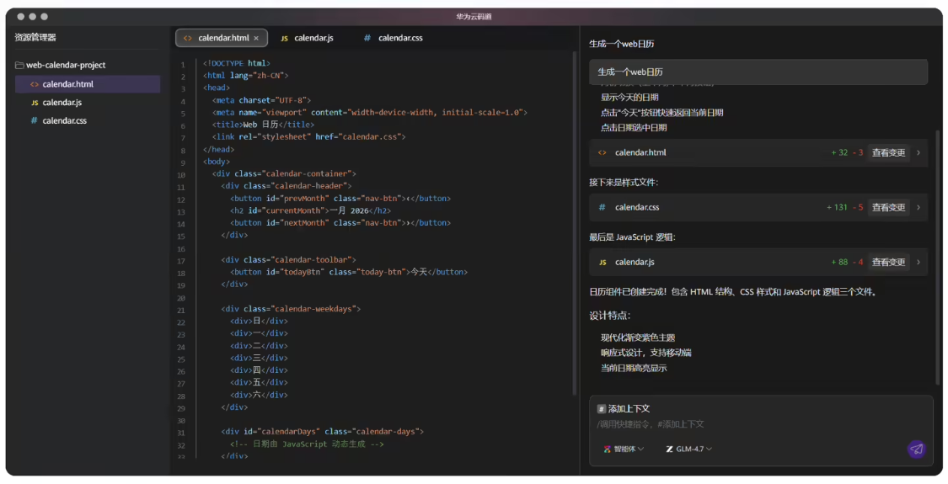
Task: Click the +32 additions count for calendar.html
Action: pos(839,153)
